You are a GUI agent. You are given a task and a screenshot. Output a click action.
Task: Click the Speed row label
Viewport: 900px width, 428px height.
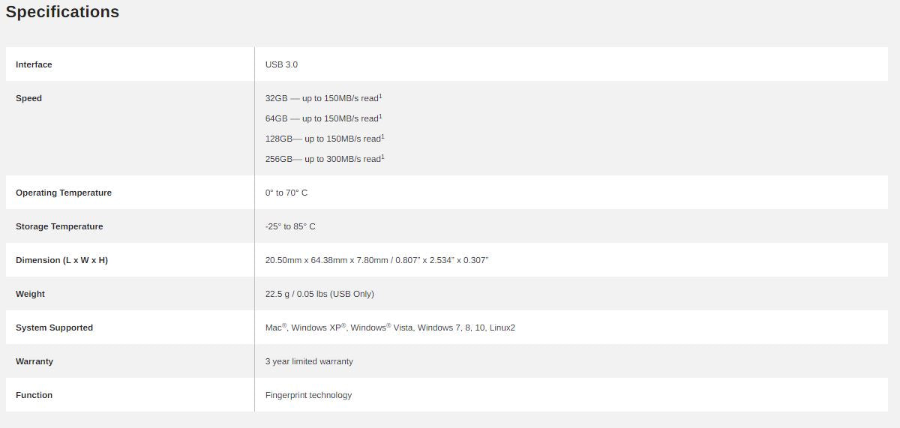click(x=28, y=98)
